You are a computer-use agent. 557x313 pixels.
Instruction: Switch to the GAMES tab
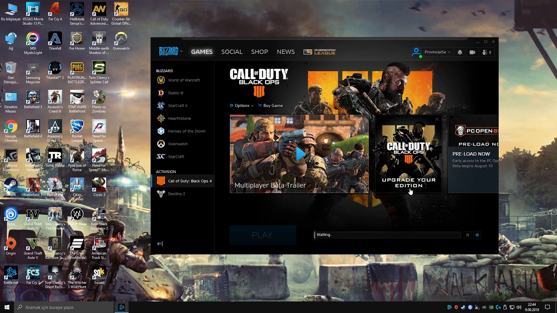tap(202, 52)
